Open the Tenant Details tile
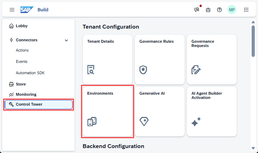The width and height of the screenshot is (258, 153). tap(108, 59)
